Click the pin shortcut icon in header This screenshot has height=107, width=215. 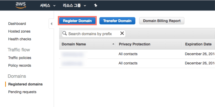pyautogui.click(x=96, y=5)
